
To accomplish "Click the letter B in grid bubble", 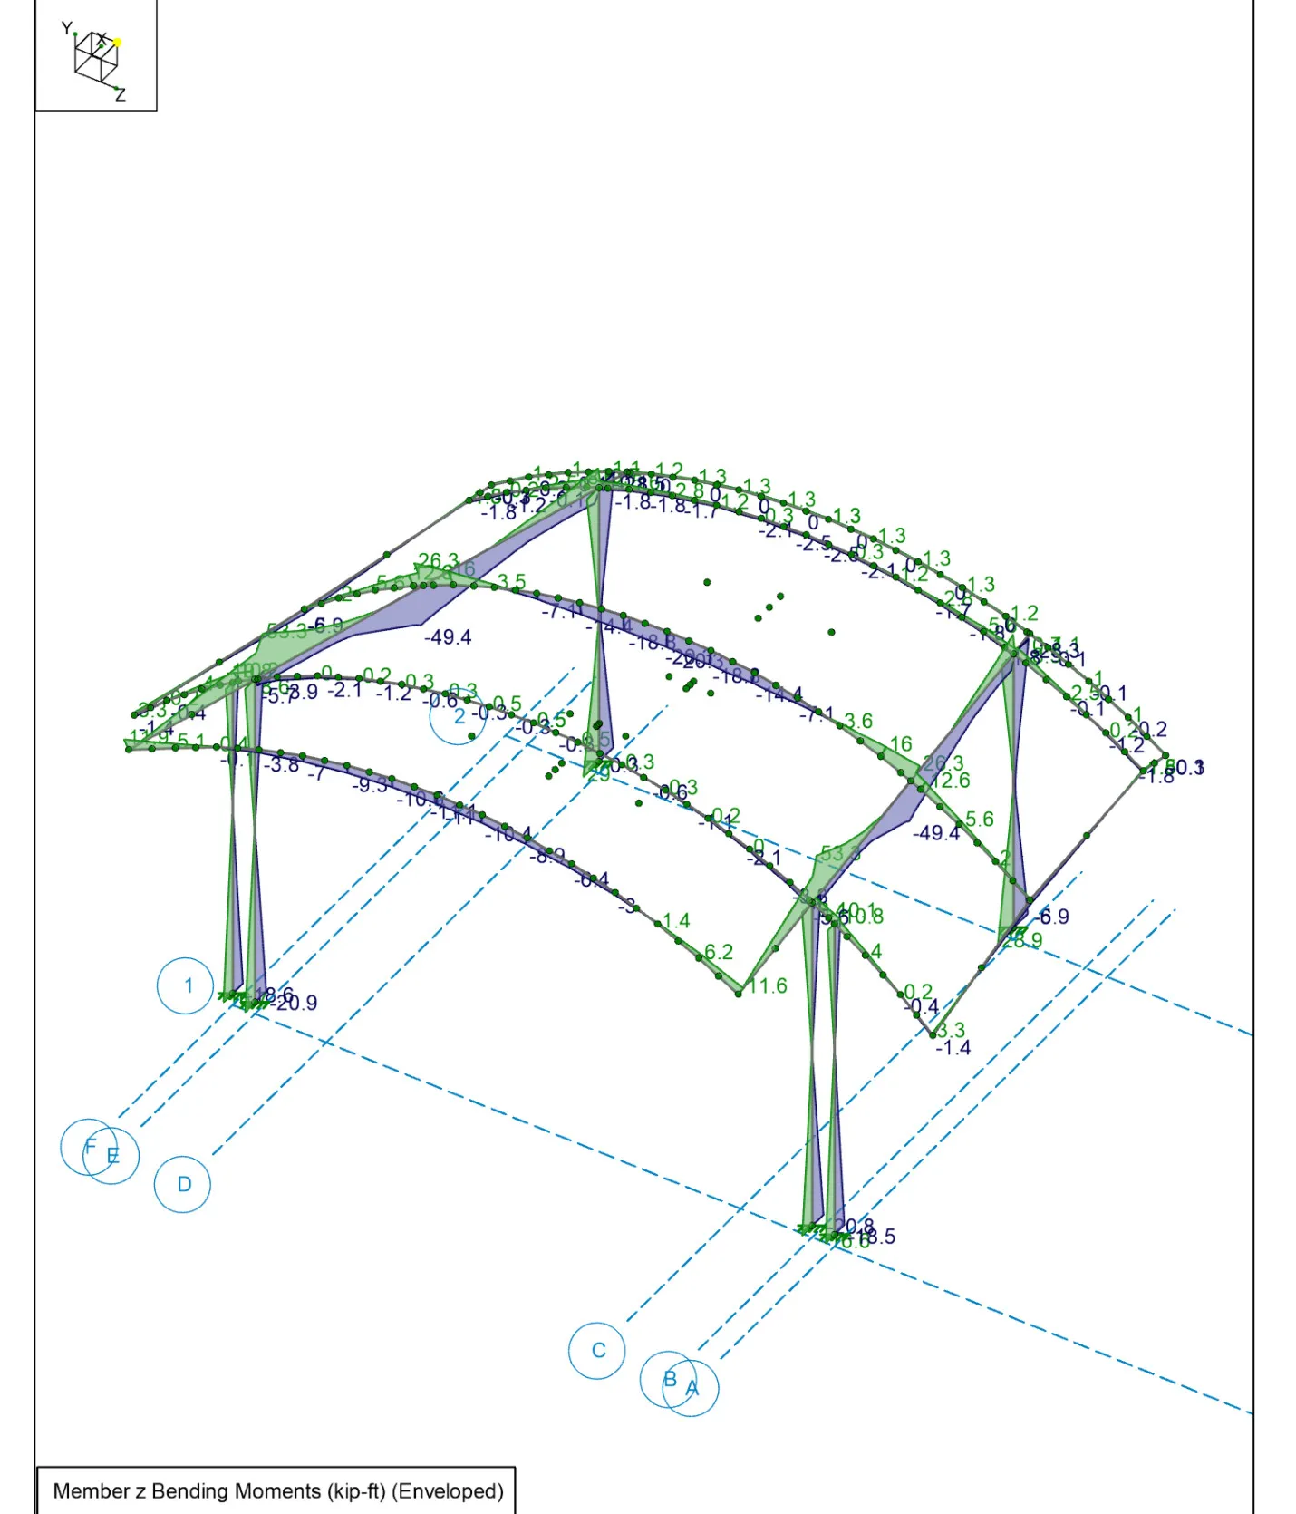I will [670, 1379].
